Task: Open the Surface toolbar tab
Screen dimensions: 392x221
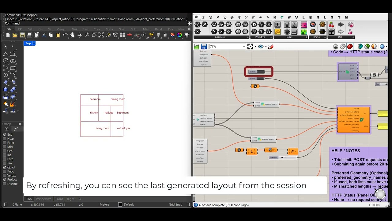Action: (x=110, y=29)
